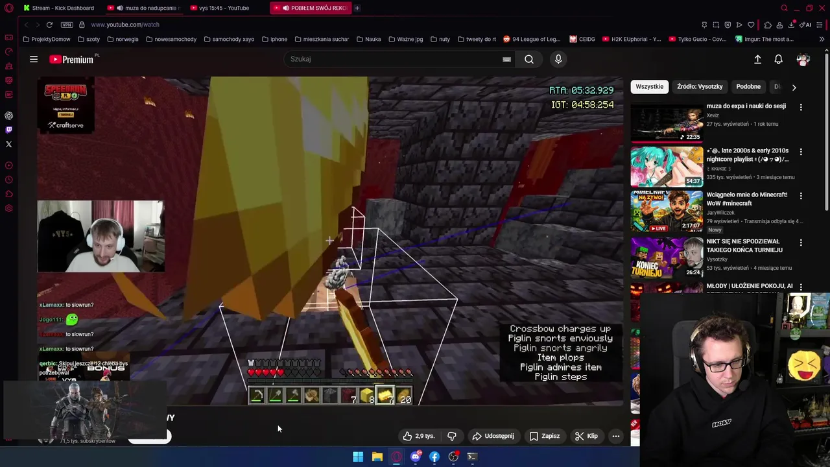Open Twitch panel in the sidebar

8,130
